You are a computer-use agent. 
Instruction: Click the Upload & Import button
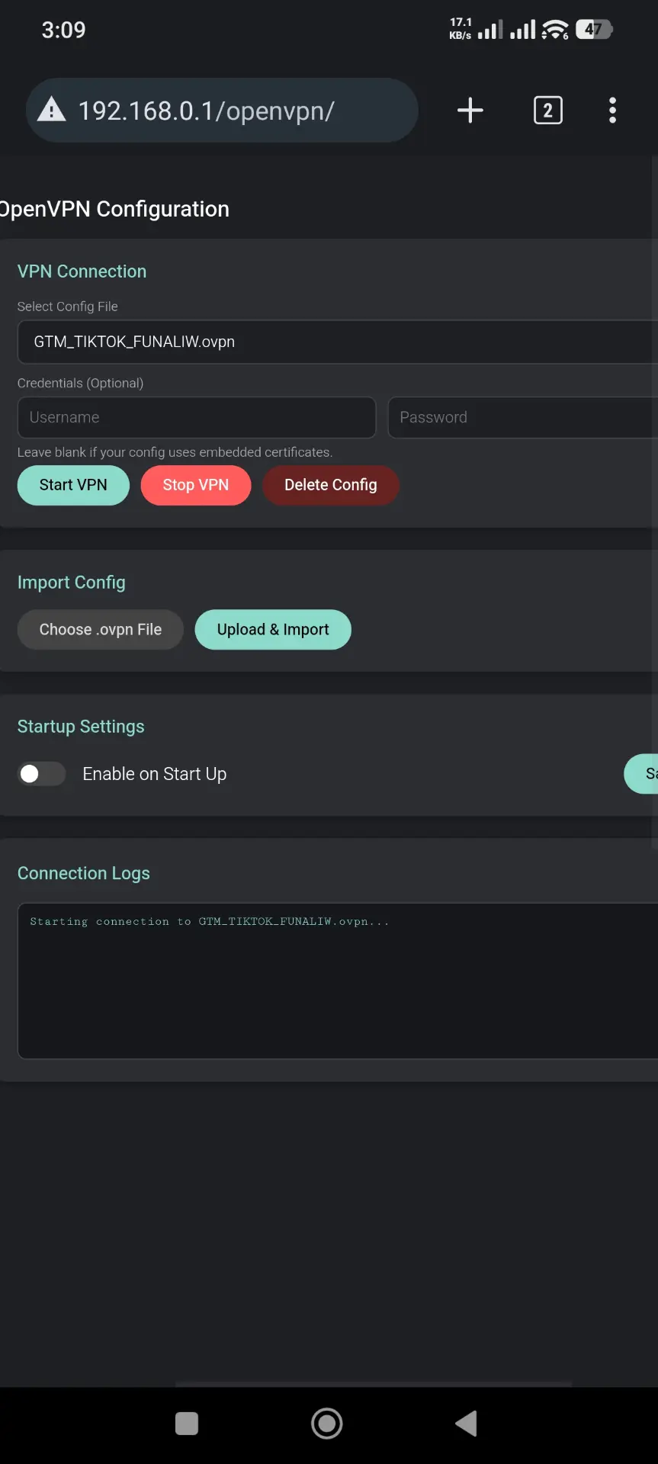point(273,630)
